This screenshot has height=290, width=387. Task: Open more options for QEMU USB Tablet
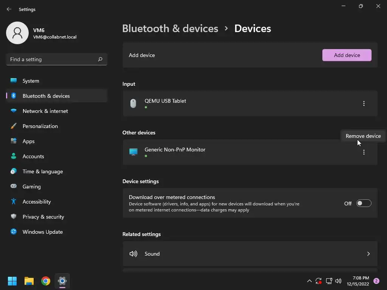point(364,103)
